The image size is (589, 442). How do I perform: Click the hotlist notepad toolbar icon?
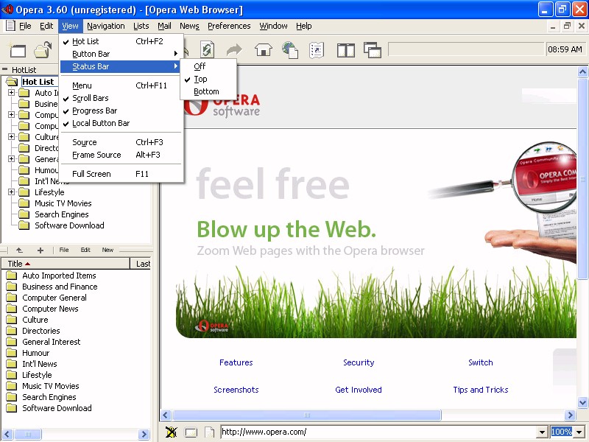click(x=317, y=49)
